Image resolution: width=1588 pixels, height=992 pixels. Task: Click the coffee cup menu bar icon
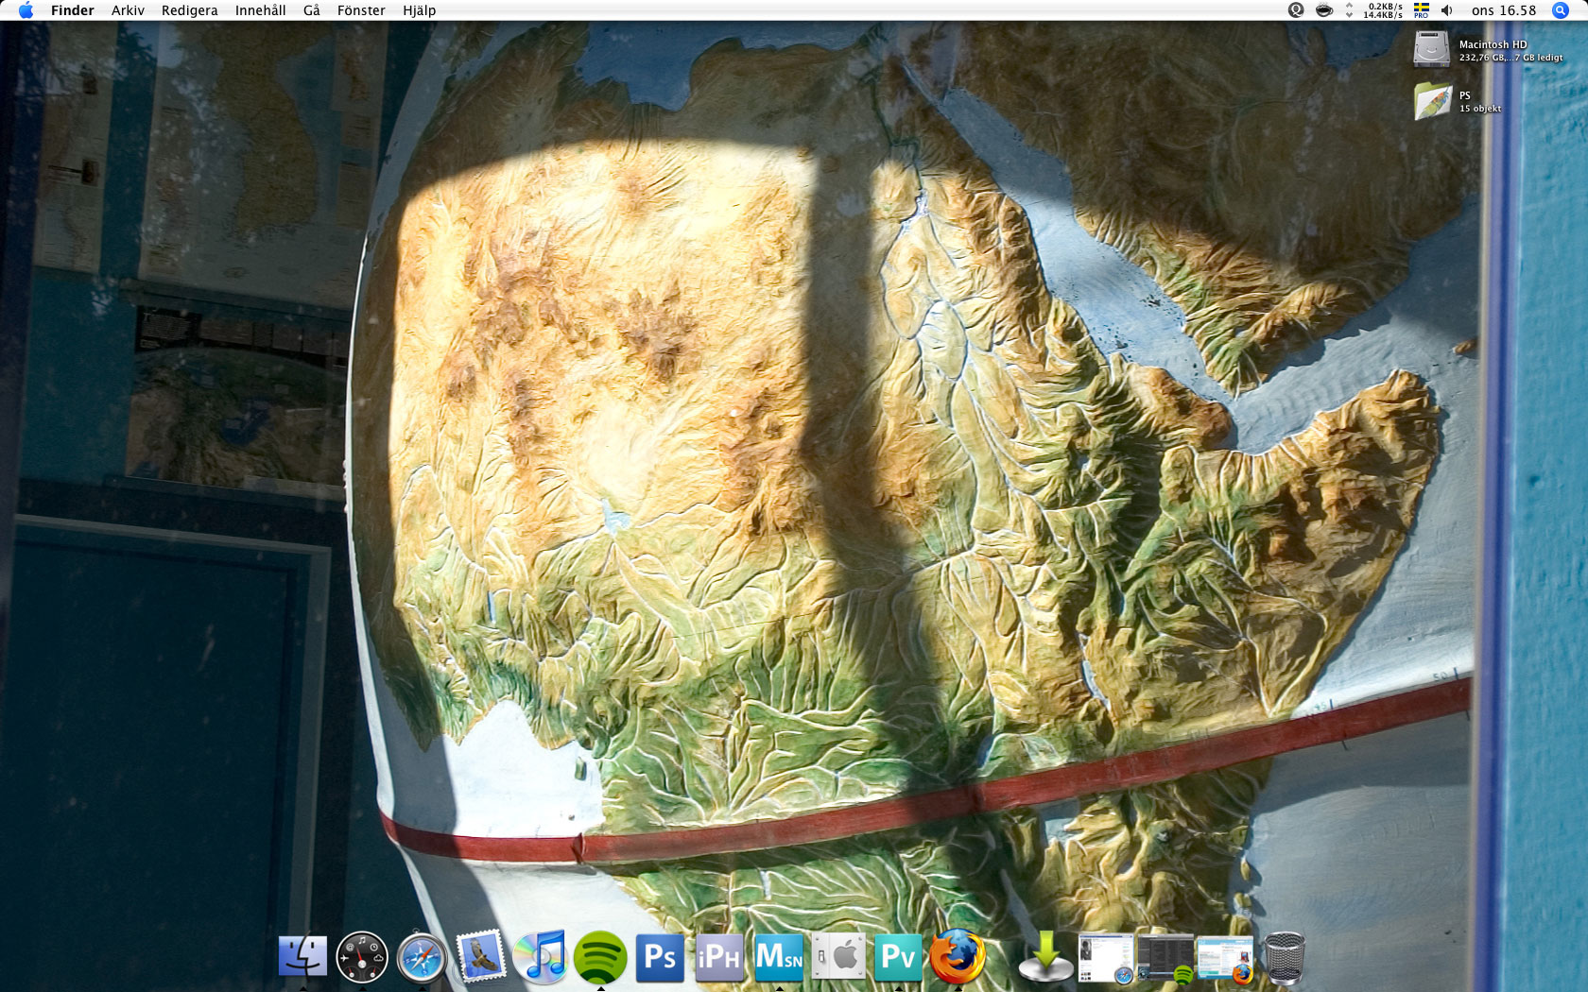click(1324, 10)
